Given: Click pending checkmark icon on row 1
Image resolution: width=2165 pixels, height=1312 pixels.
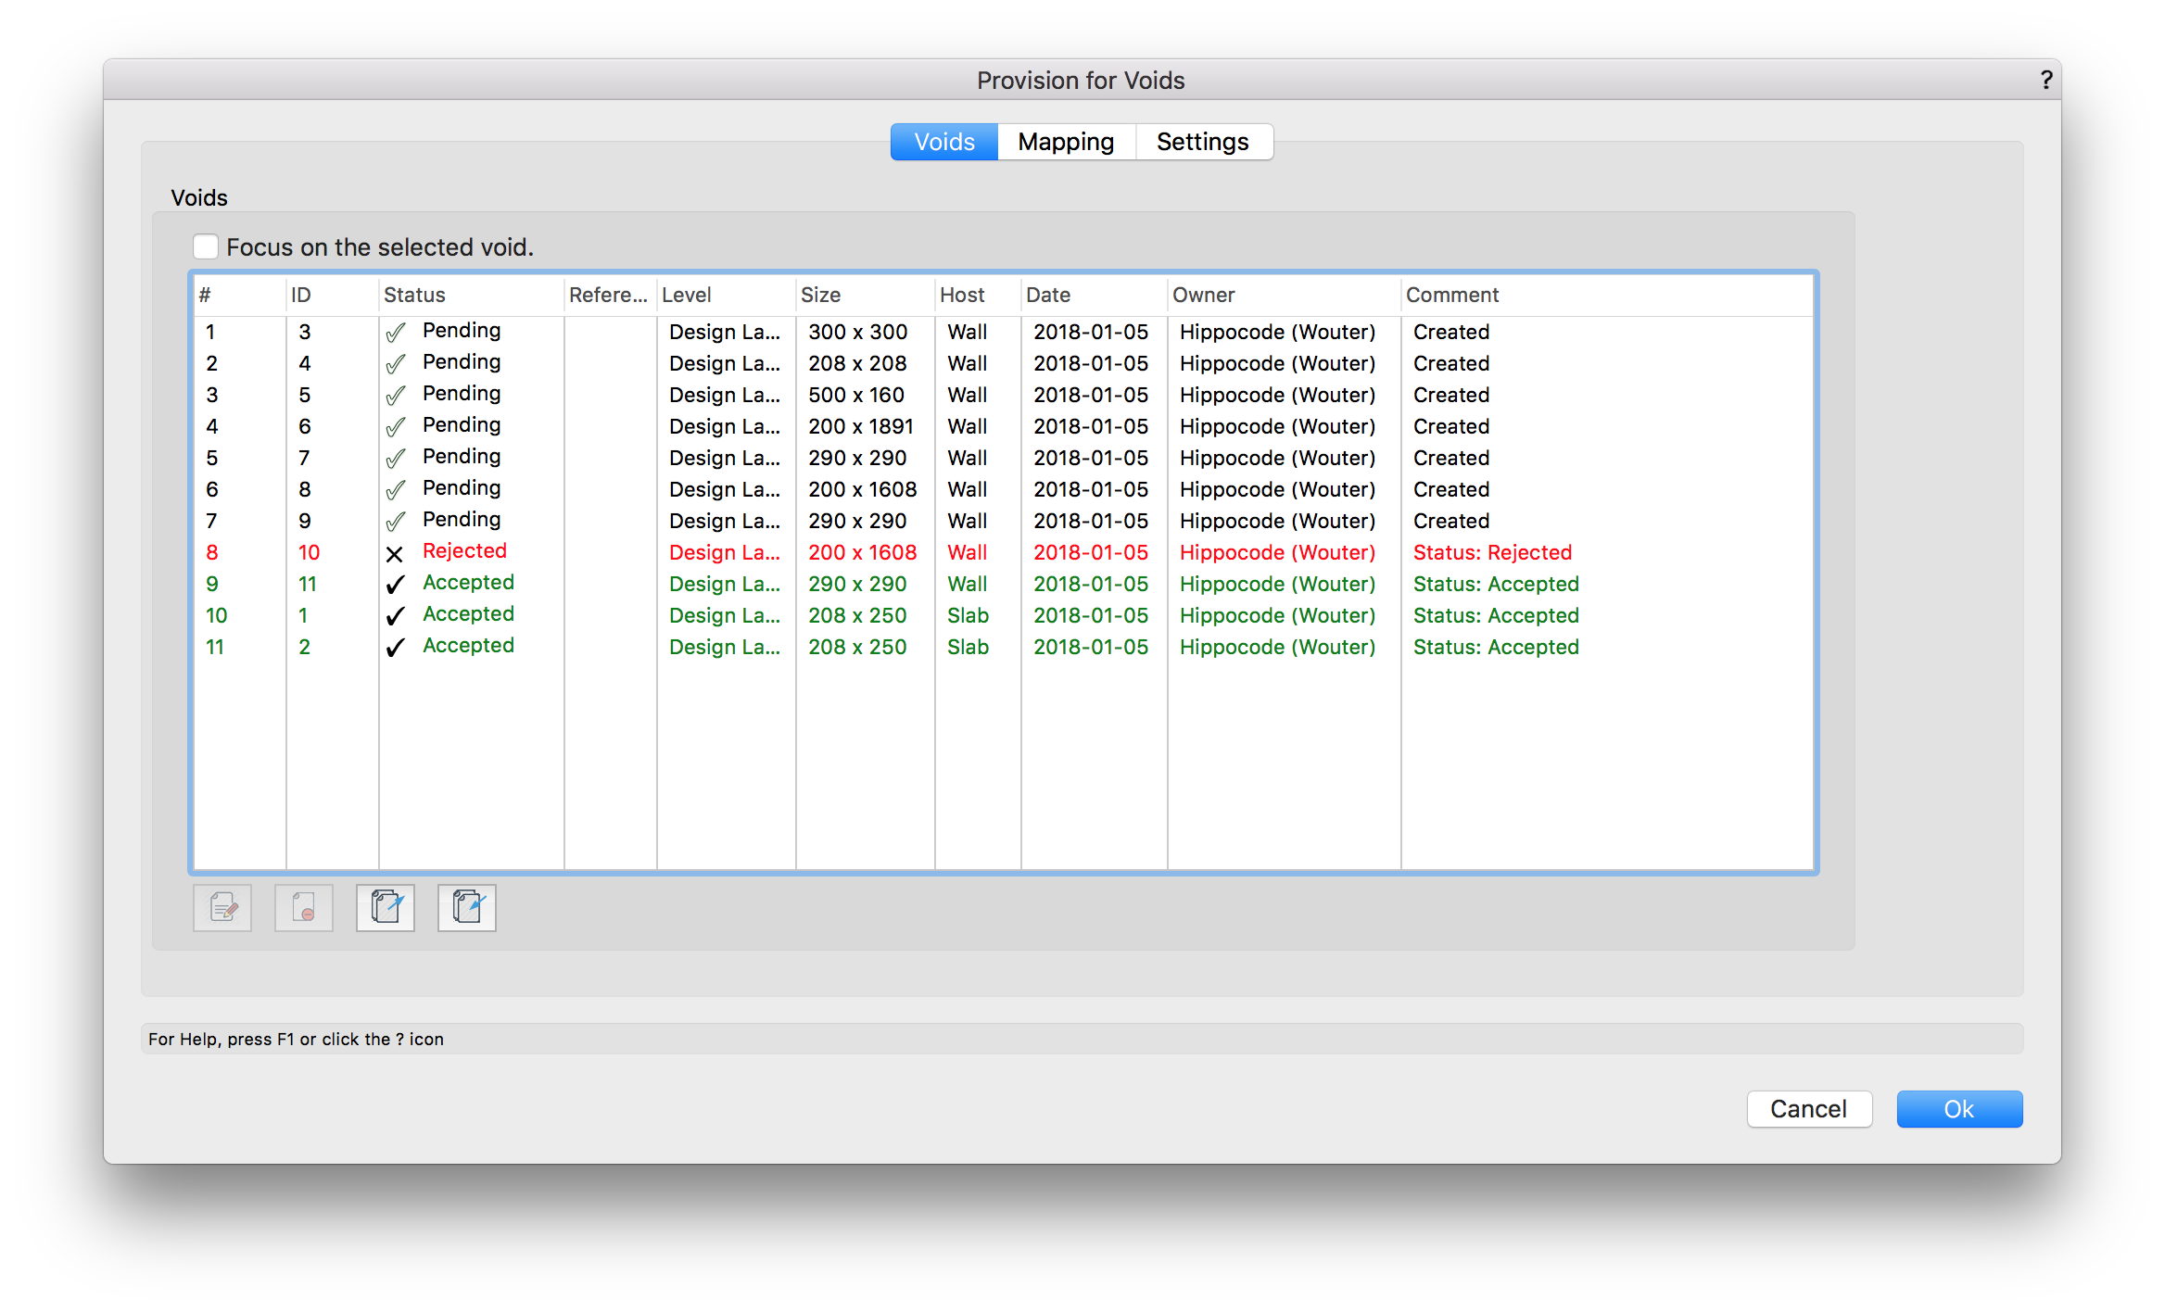Looking at the screenshot, I should tap(395, 333).
